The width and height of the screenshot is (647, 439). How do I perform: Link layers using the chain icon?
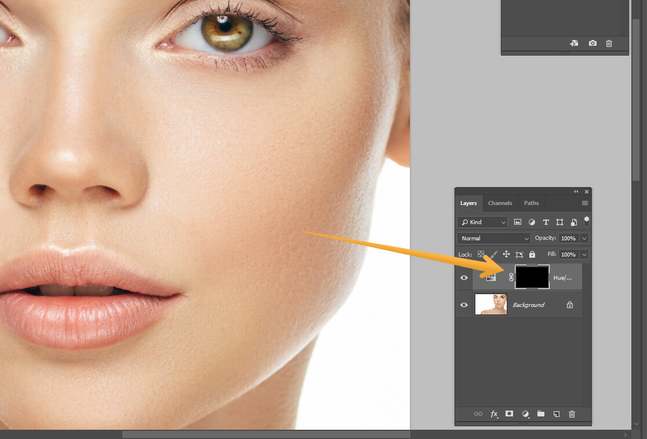point(479,414)
